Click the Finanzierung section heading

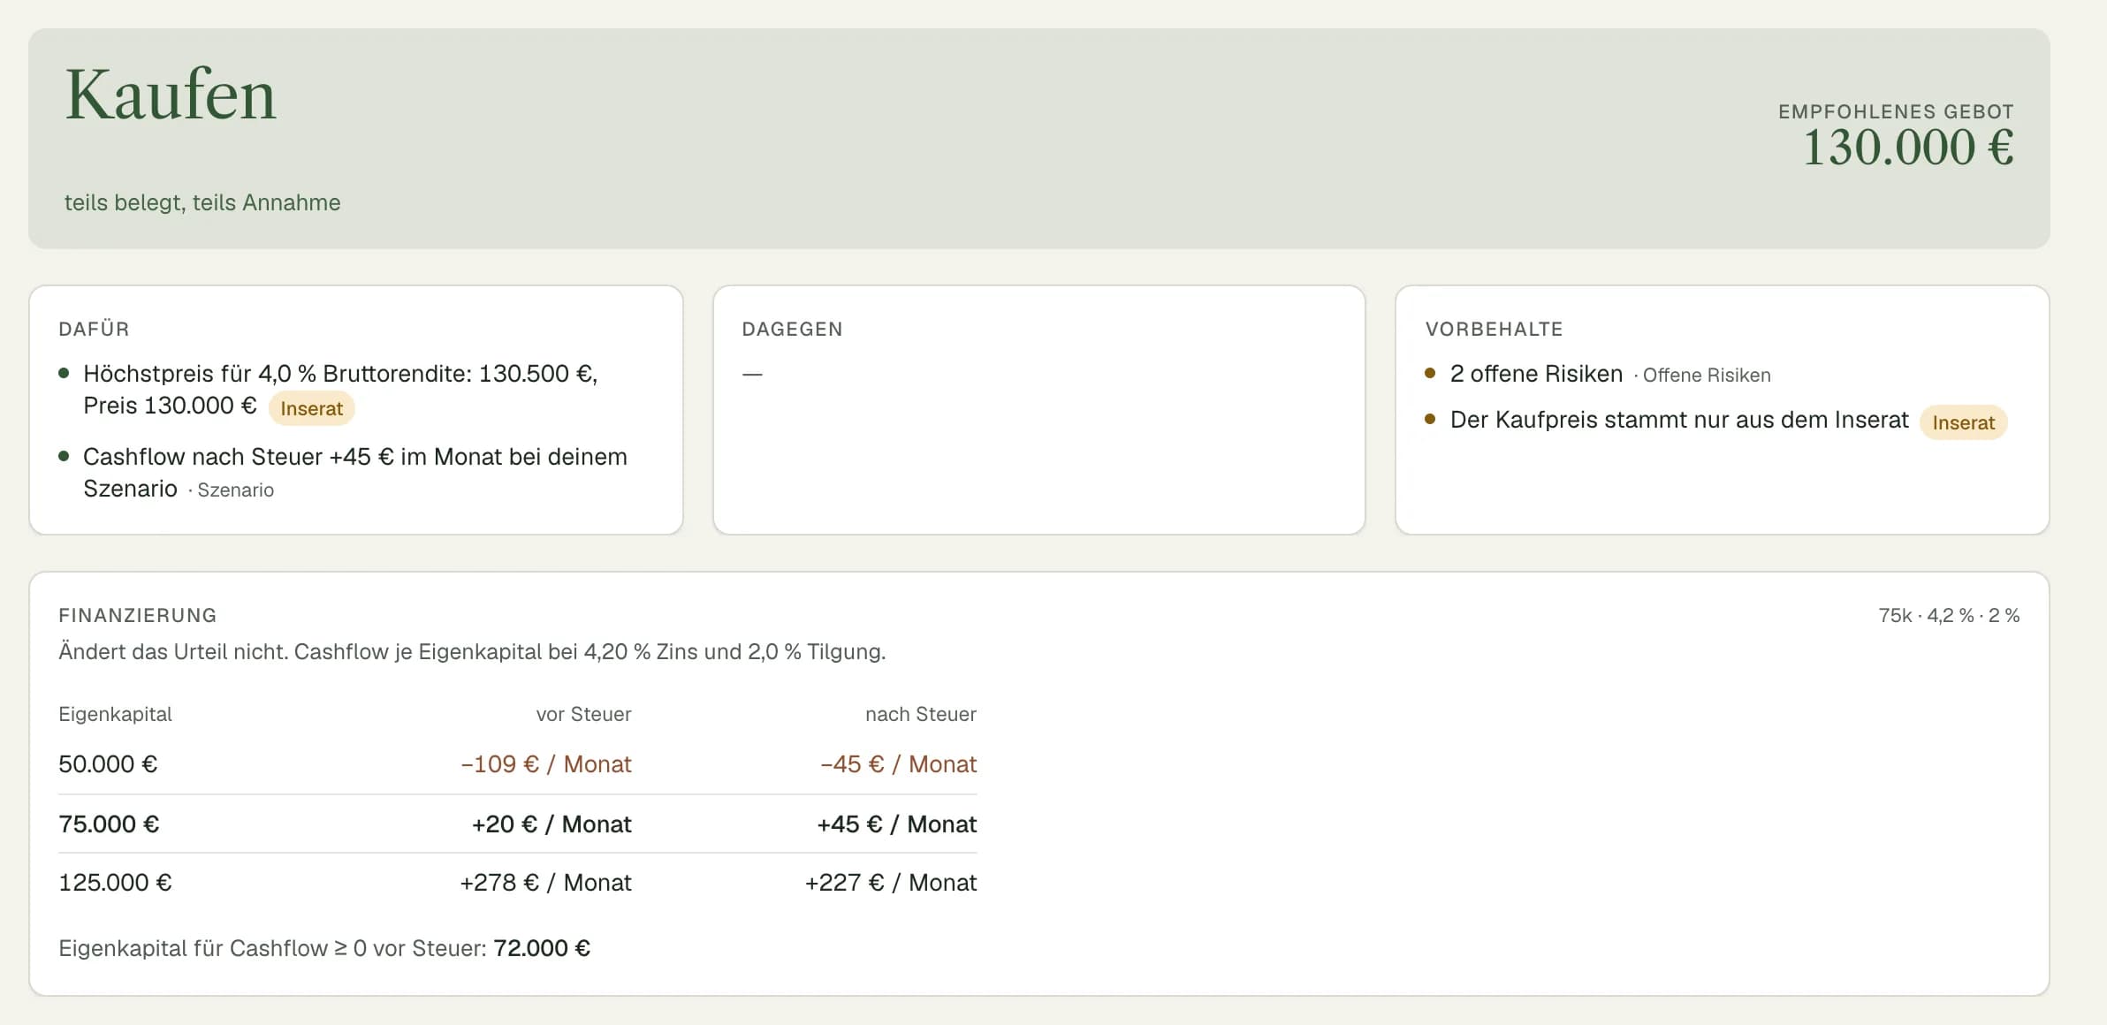pyautogui.click(x=138, y=615)
